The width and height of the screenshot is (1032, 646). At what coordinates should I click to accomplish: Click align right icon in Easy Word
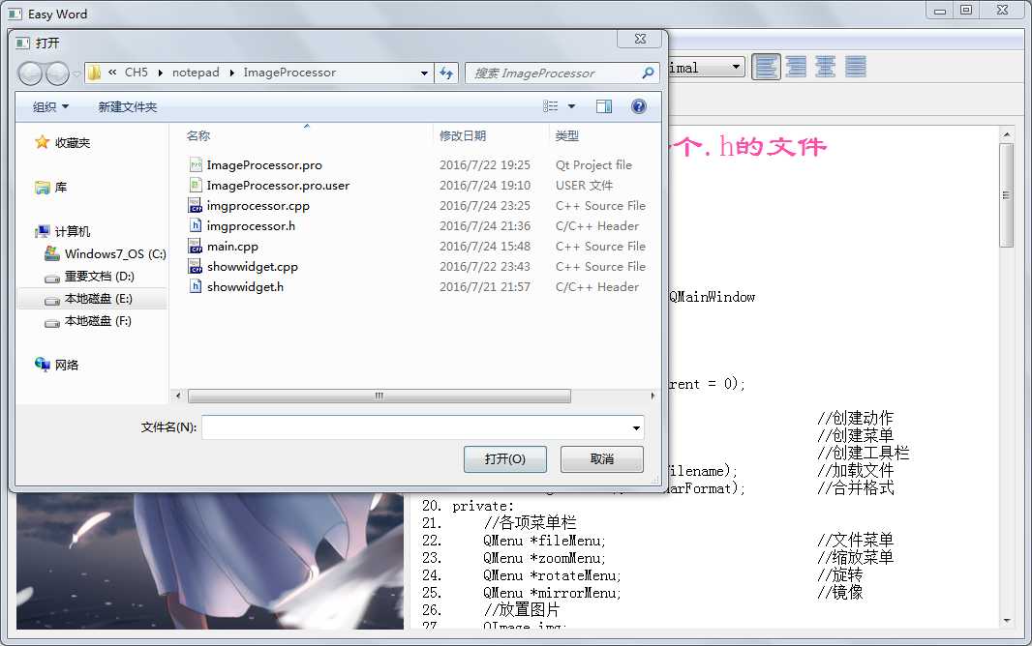click(796, 67)
